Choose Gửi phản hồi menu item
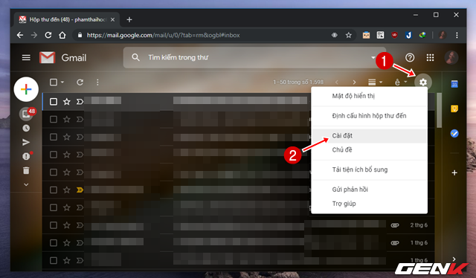Screen dimensions: 476x278 [x=370, y=190]
